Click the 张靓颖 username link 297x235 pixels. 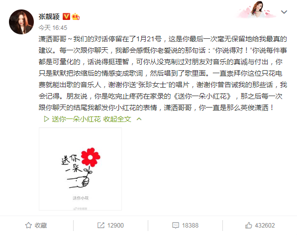tap(49, 16)
